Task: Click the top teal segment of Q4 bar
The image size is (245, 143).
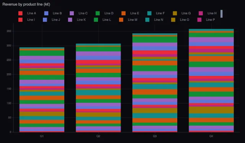Action: coord(211,30)
